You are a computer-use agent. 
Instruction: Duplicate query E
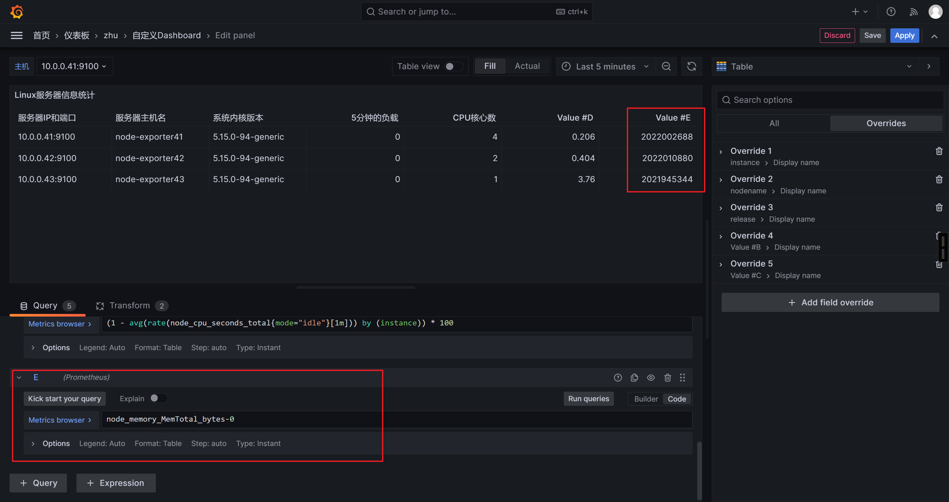[x=634, y=377]
